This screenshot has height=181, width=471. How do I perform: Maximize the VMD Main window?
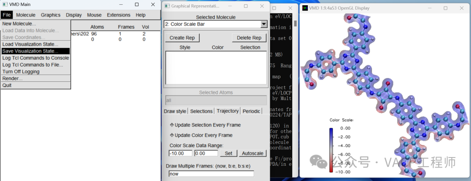pos(137,4)
